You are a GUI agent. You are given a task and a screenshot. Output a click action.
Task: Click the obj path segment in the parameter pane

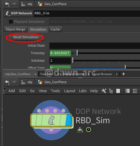click(27, 4)
